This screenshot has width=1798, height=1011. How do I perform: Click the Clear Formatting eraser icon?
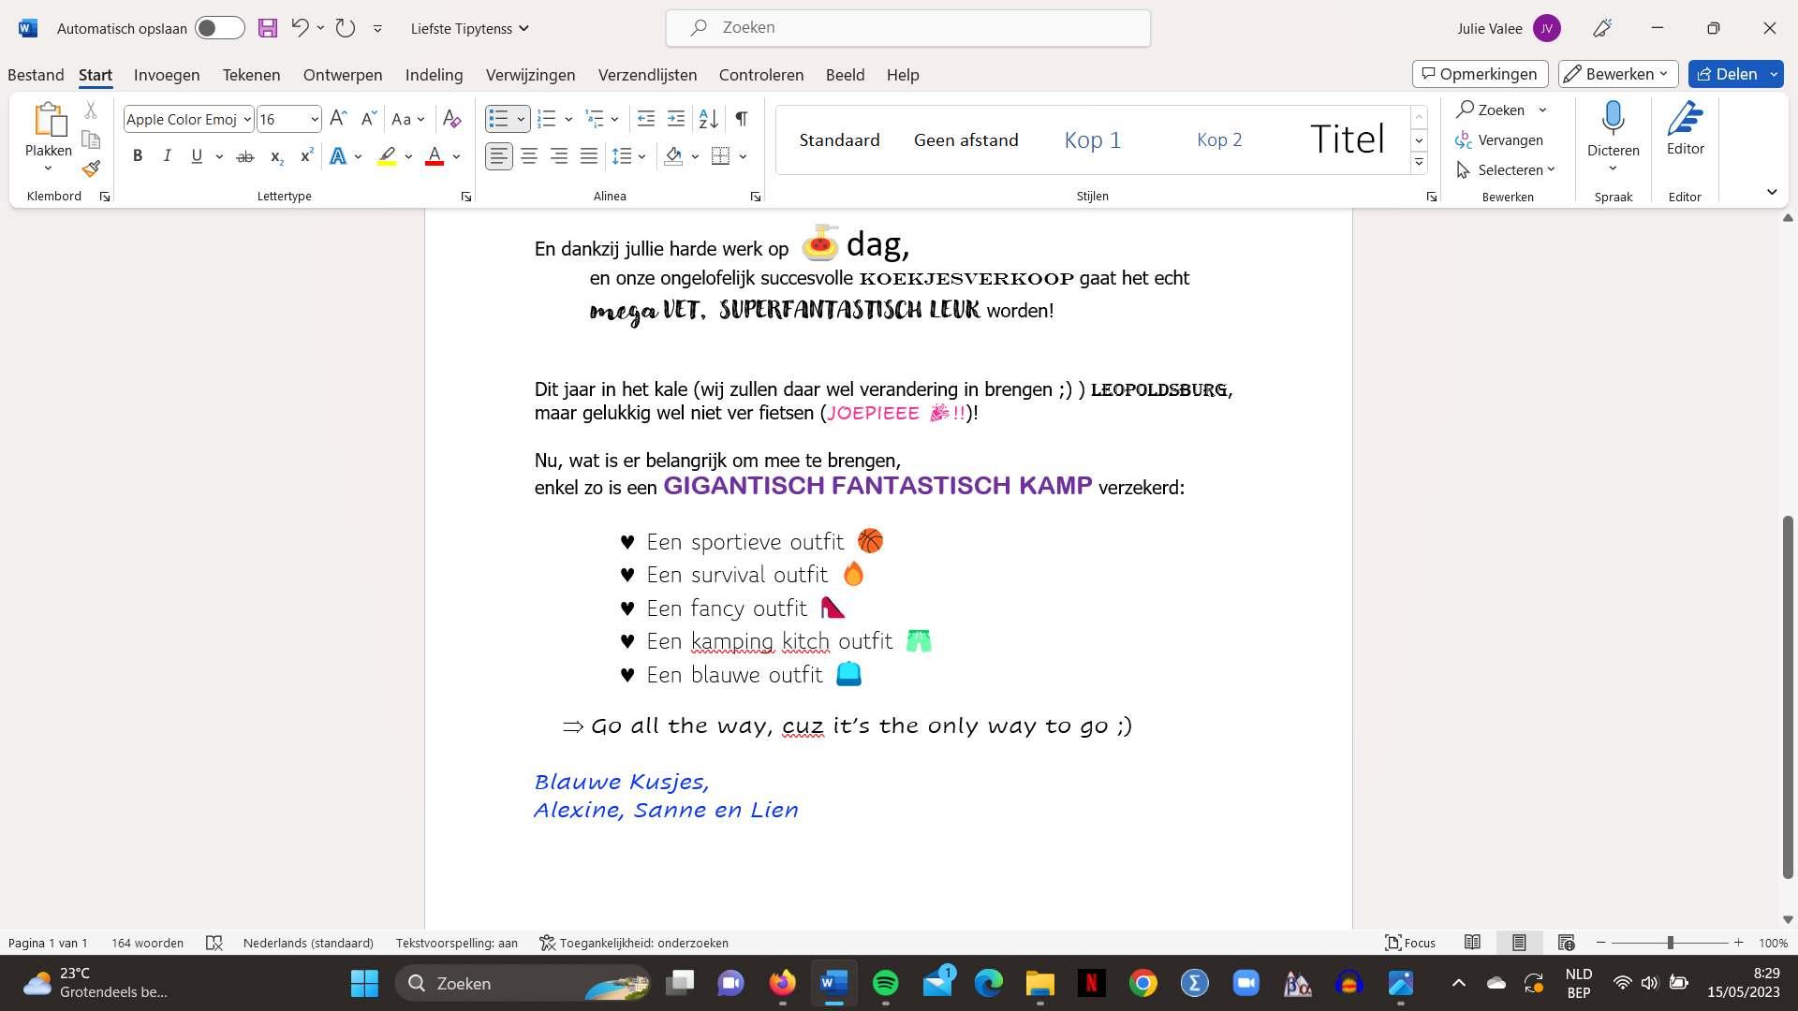pos(451,119)
